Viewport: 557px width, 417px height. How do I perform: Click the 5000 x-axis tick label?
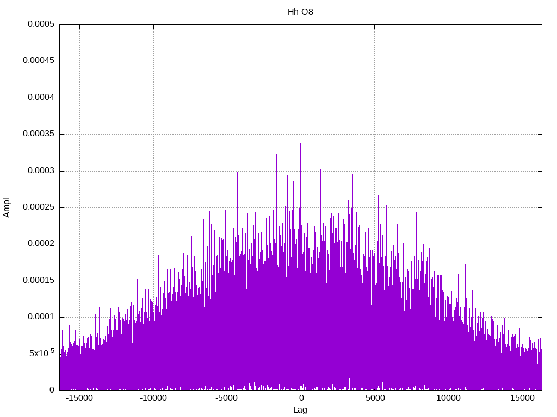tap(375, 398)
